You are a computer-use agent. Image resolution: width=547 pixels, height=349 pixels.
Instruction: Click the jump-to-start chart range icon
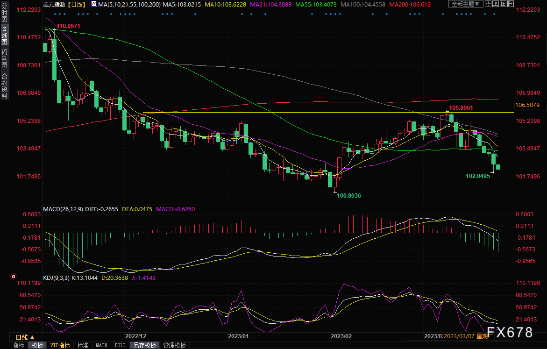point(496,4)
